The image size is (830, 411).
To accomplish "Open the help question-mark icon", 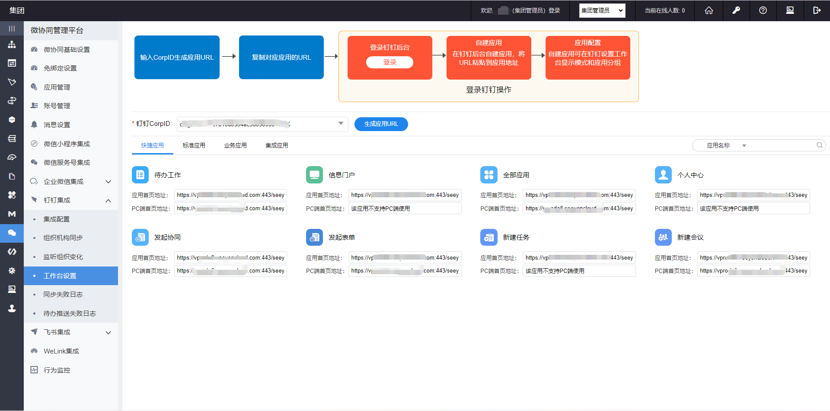I will pos(763,10).
